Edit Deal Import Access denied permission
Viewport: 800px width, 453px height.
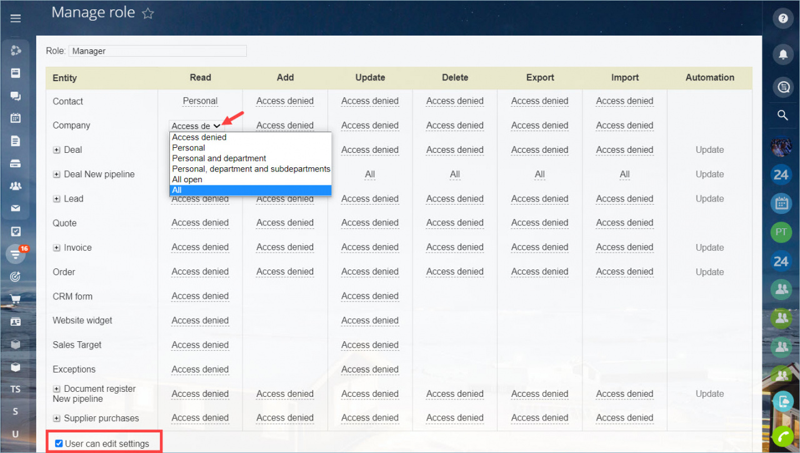click(x=625, y=150)
